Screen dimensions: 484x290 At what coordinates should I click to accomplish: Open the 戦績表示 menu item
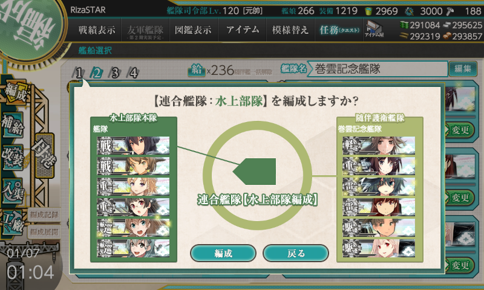97,30
